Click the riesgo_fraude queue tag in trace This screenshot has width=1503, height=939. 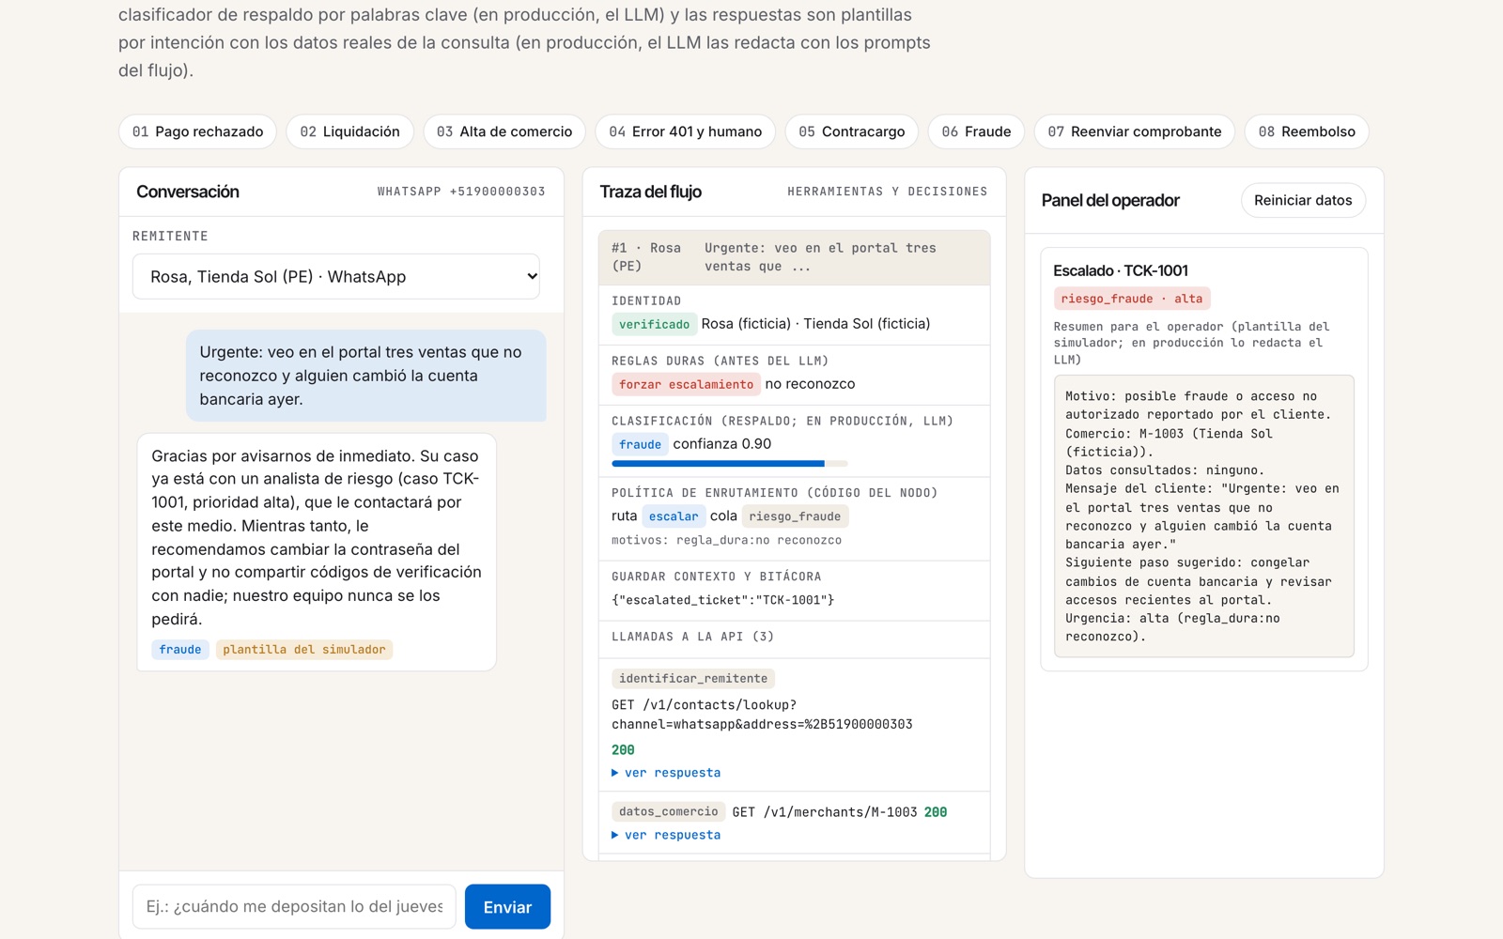click(x=795, y=516)
